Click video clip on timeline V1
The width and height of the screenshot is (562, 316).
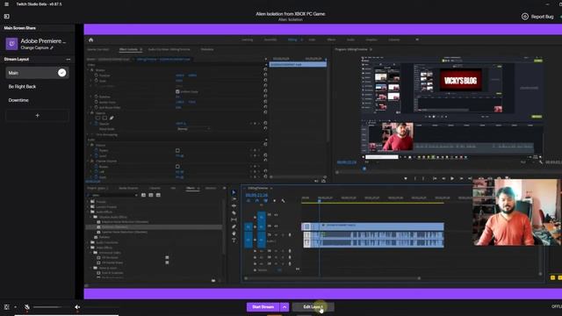click(372, 226)
